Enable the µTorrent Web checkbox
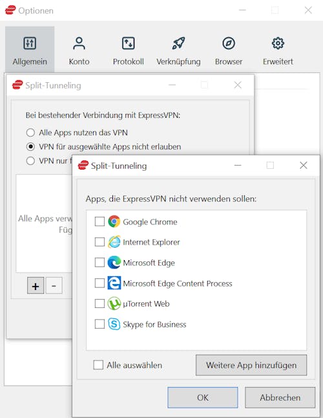 pos(99,303)
